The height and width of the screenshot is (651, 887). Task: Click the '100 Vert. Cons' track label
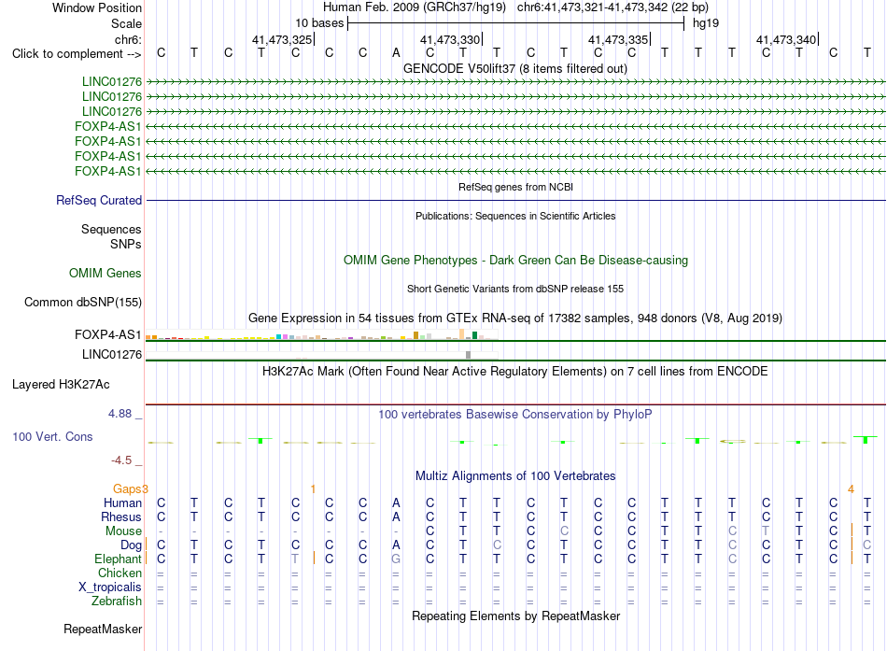(x=52, y=436)
